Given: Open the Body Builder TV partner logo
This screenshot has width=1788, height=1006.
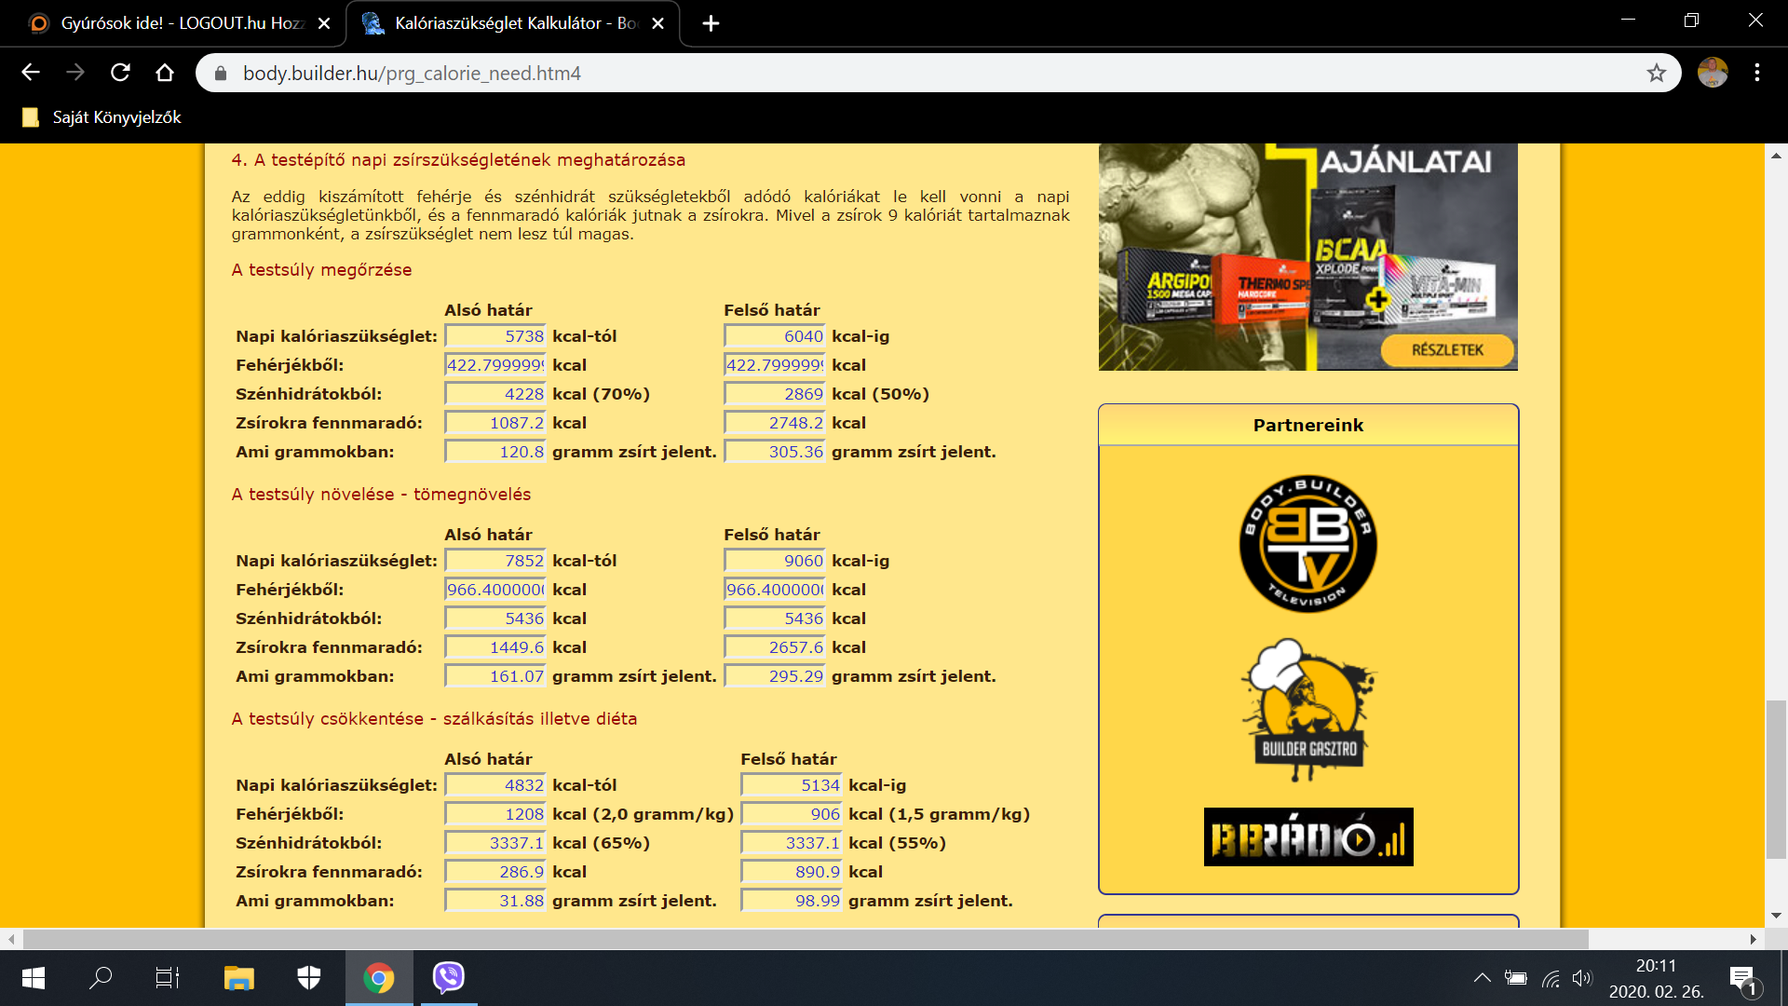Looking at the screenshot, I should (1307, 544).
